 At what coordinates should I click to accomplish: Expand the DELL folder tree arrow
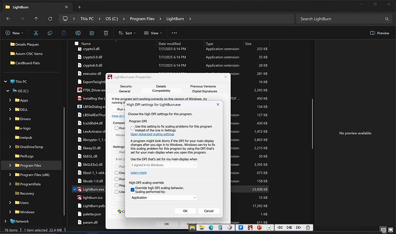(x=10, y=110)
